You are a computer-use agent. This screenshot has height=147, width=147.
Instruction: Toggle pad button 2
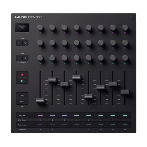coord(52,116)
